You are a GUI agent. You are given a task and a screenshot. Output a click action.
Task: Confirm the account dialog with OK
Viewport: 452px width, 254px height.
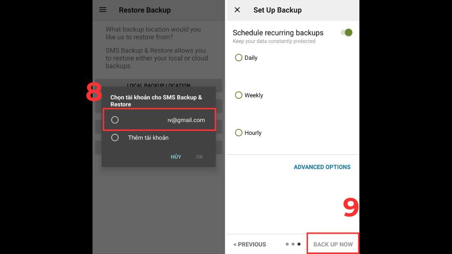click(x=200, y=157)
